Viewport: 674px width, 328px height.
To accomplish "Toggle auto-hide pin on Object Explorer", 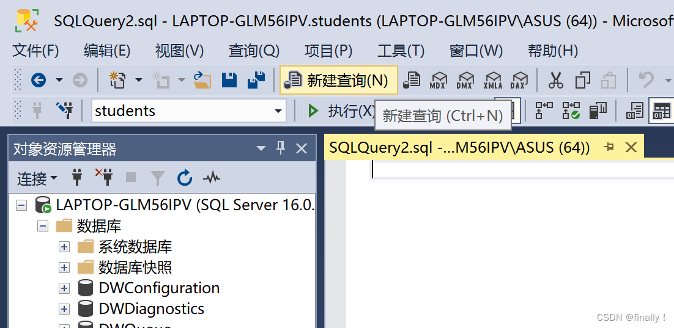I will pos(281,148).
